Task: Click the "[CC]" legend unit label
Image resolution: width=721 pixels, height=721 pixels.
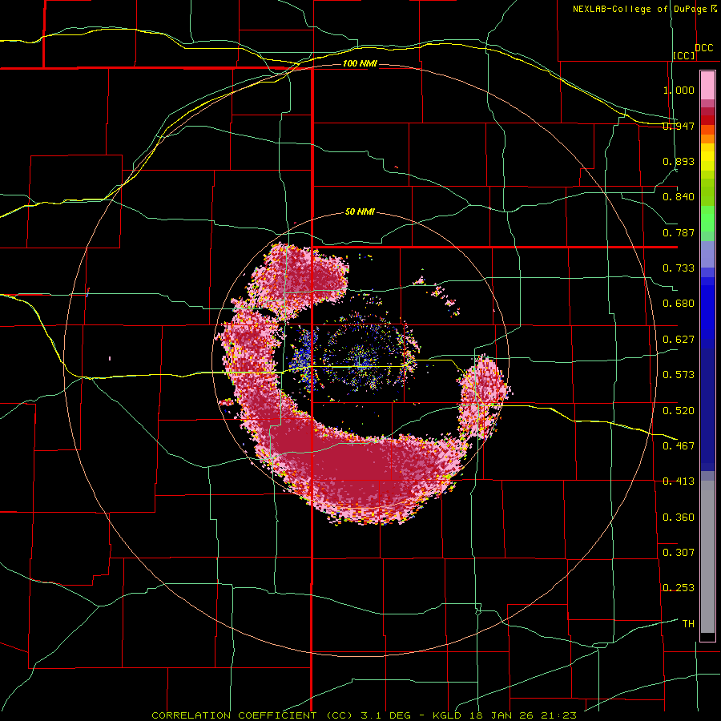Action: pos(683,55)
